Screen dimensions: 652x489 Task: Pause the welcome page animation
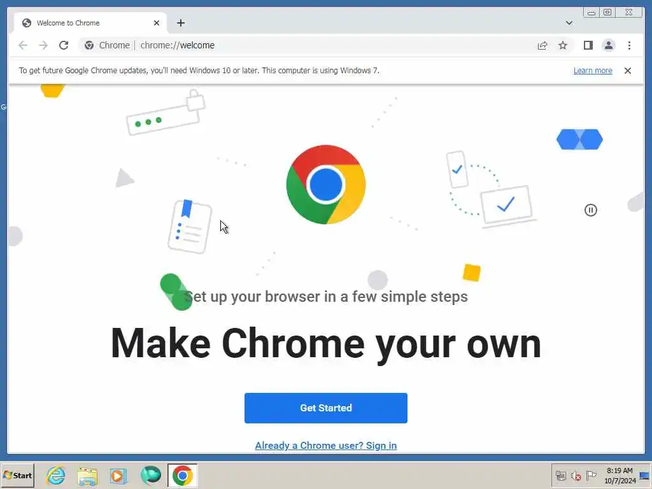click(590, 210)
